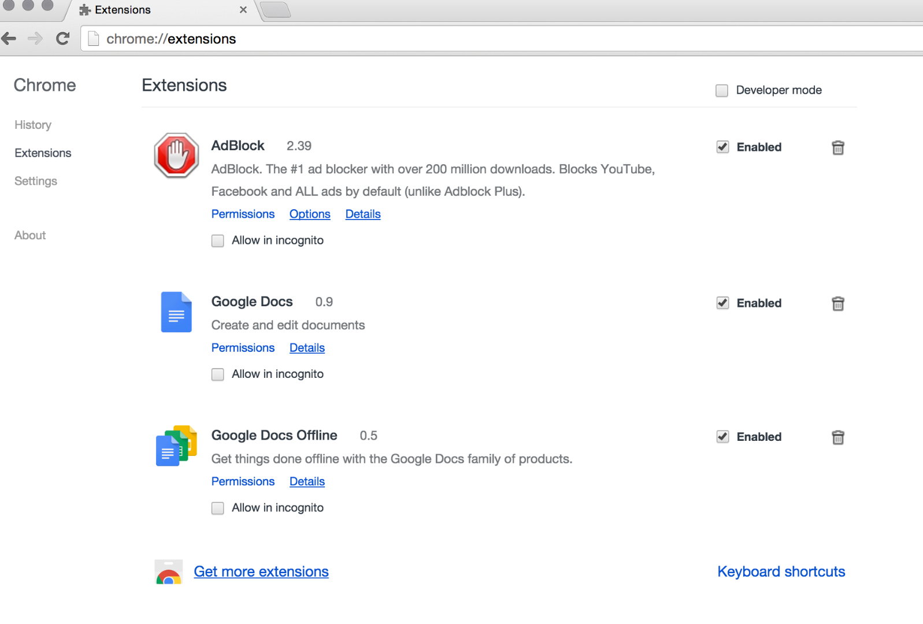Viewport: 923px width, 624px height.
Task: Open a new tab with the new-tab button
Action: click(275, 10)
